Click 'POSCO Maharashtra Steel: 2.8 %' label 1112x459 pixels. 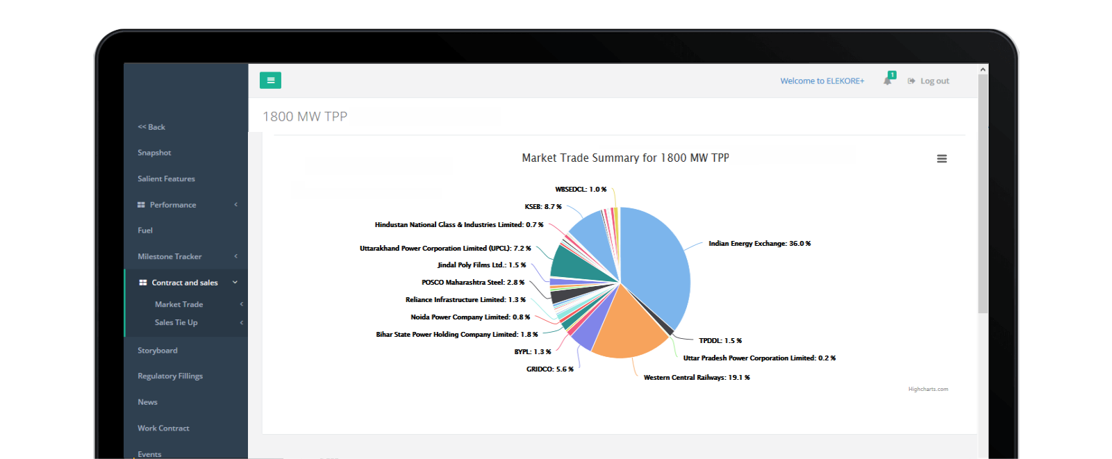pyautogui.click(x=473, y=283)
